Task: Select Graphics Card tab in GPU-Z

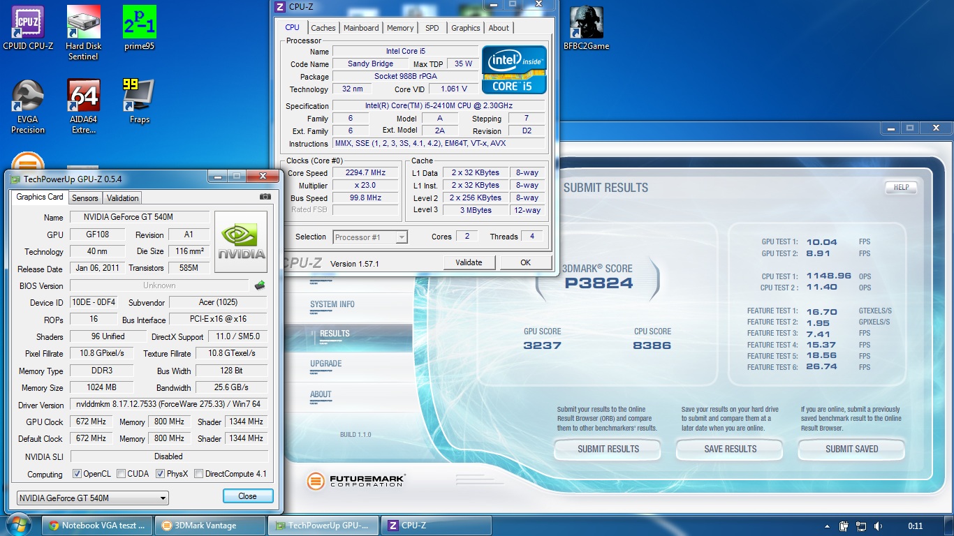Action: 40,197
